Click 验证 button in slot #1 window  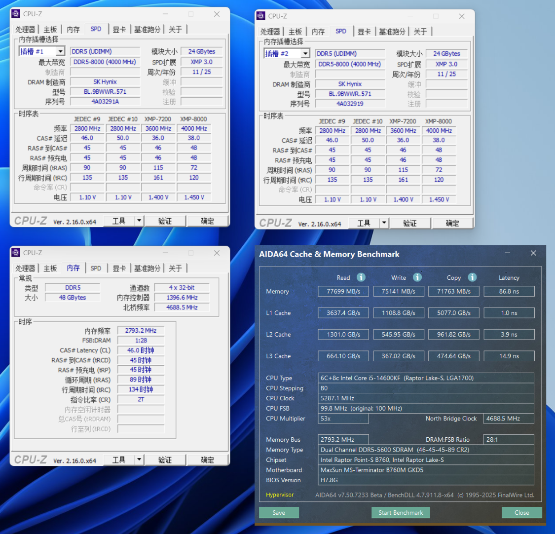pyautogui.click(x=165, y=221)
